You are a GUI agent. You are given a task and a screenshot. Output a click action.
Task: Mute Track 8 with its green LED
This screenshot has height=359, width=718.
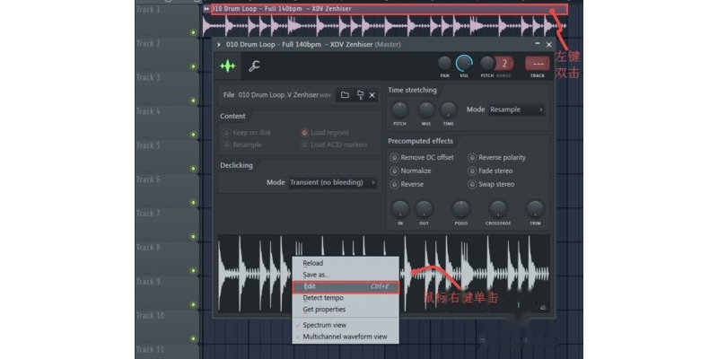coord(193,271)
